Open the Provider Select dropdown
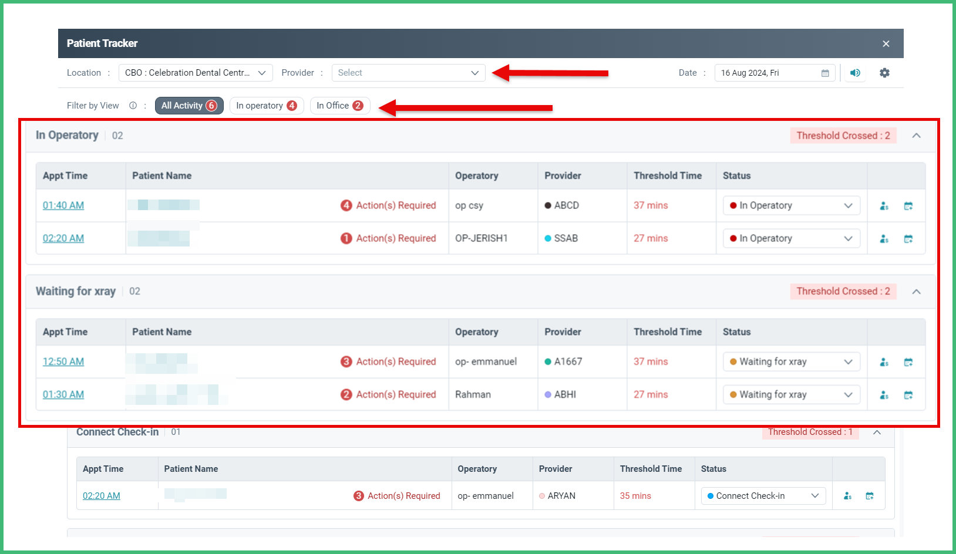This screenshot has height=554, width=956. (408, 73)
